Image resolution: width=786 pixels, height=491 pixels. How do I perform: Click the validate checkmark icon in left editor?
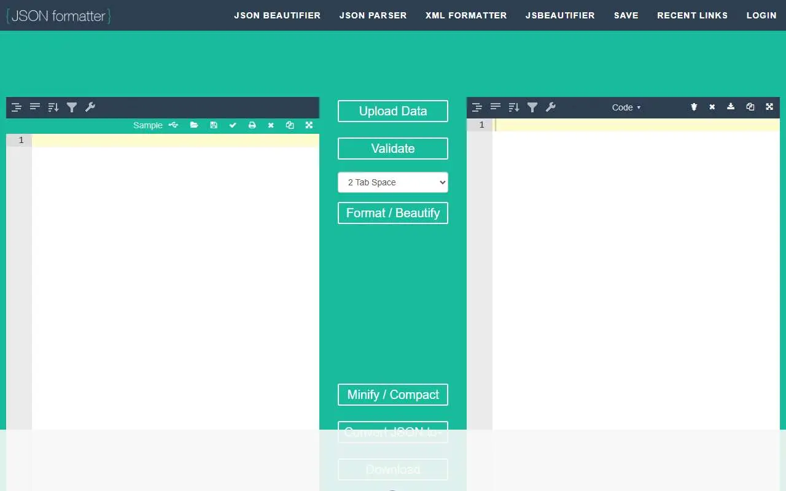click(233, 125)
